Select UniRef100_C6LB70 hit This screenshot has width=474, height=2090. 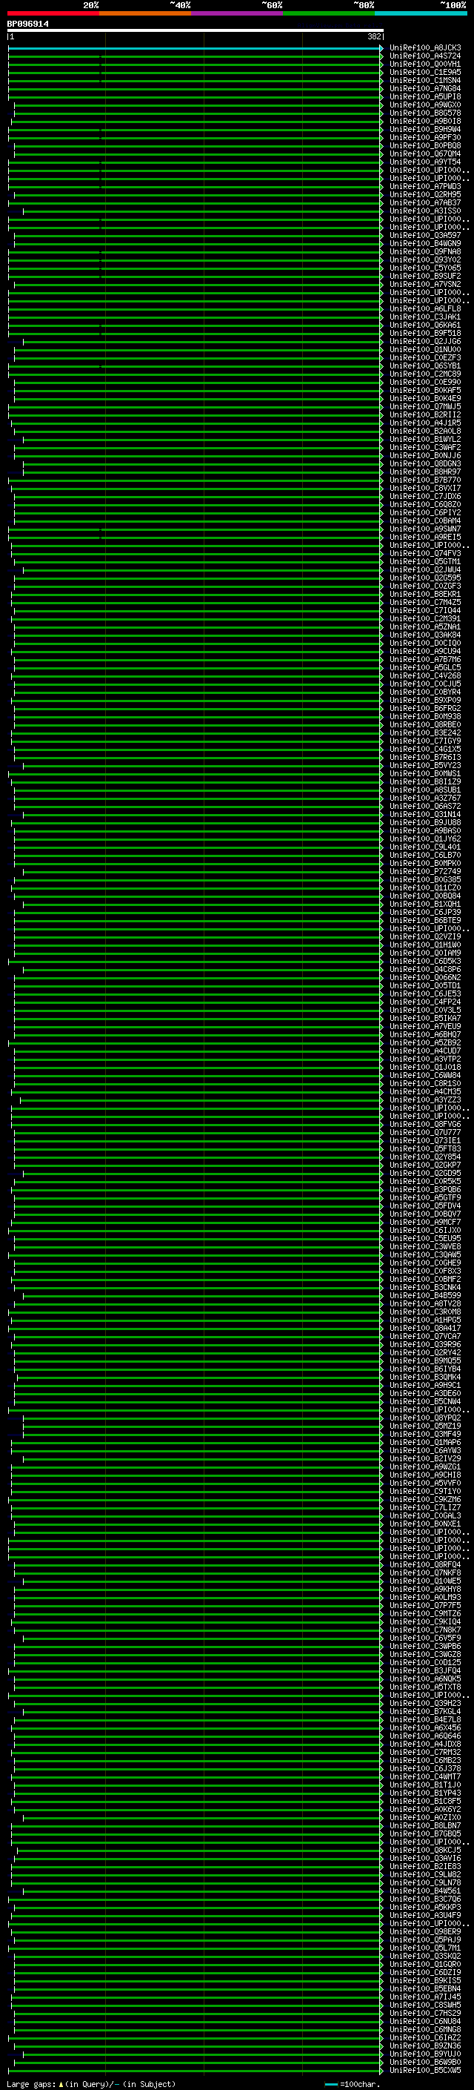pos(425,855)
